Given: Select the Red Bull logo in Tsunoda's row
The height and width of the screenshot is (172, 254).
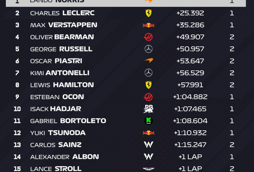Looking at the screenshot, I should (x=148, y=133).
